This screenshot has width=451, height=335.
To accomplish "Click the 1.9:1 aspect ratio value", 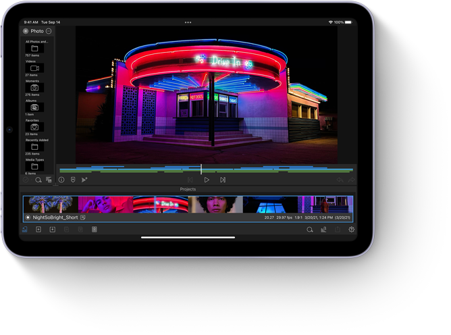I will 298,217.
